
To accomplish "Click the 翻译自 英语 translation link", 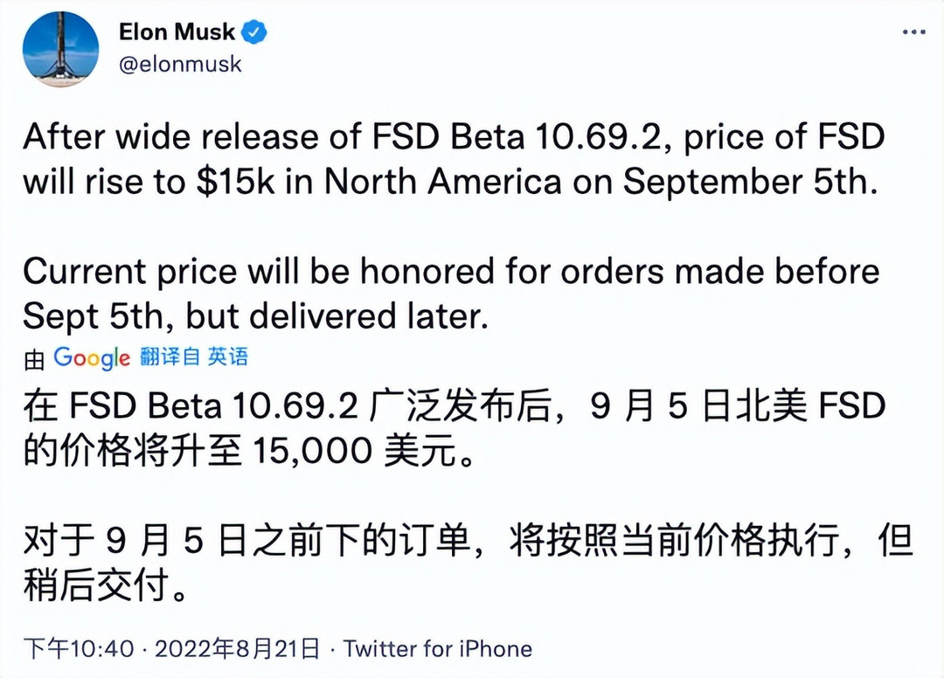I will click(194, 356).
